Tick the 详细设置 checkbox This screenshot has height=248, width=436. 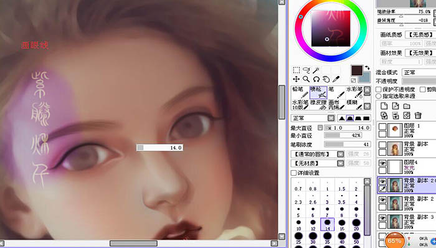(x=293, y=173)
